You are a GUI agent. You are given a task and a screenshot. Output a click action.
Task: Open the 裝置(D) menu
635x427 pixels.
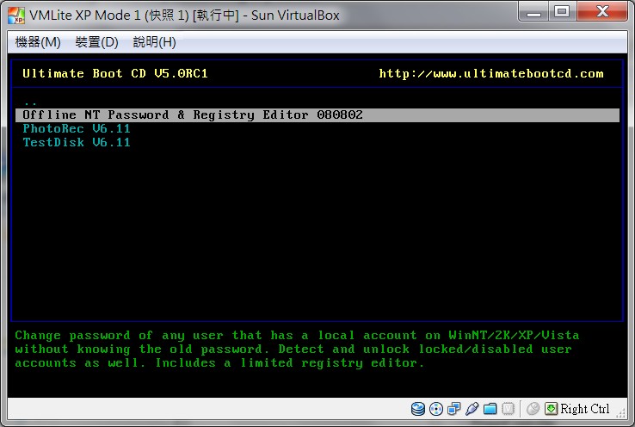click(x=96, y=42)
